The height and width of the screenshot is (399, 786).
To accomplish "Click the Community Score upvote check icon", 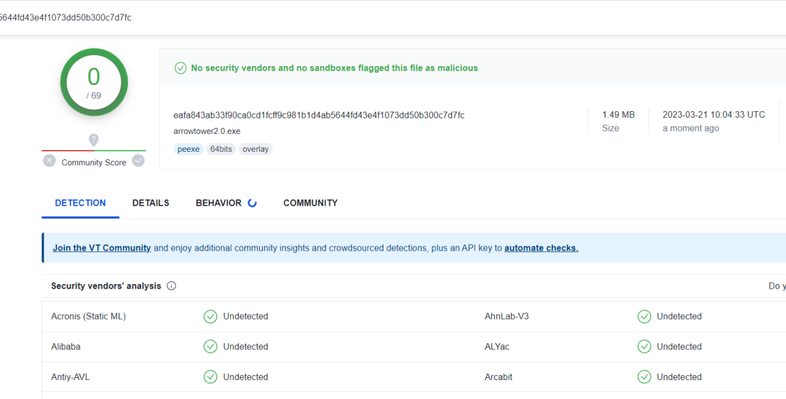I will [138, 161].
